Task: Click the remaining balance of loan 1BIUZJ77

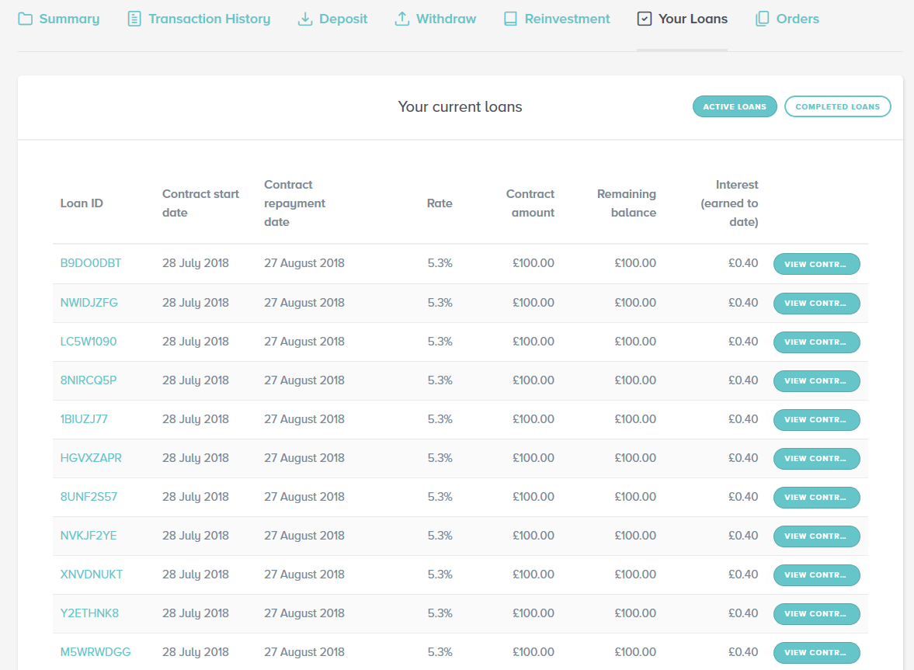Action: click(x=635, y=419)
